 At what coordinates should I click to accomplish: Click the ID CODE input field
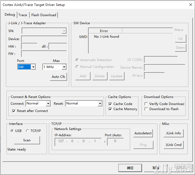(161, 59)
